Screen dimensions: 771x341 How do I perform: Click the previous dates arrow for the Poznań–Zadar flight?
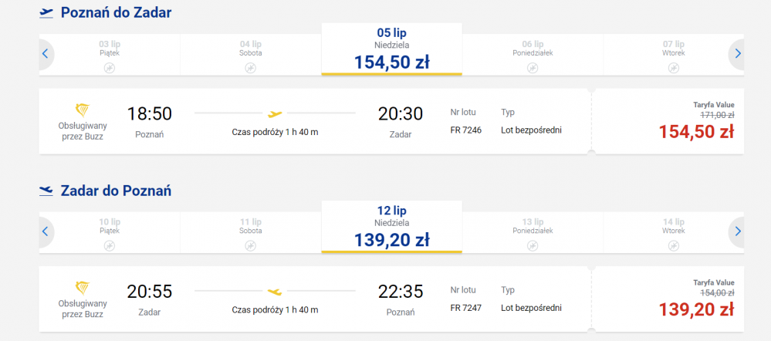click(46, 54)
